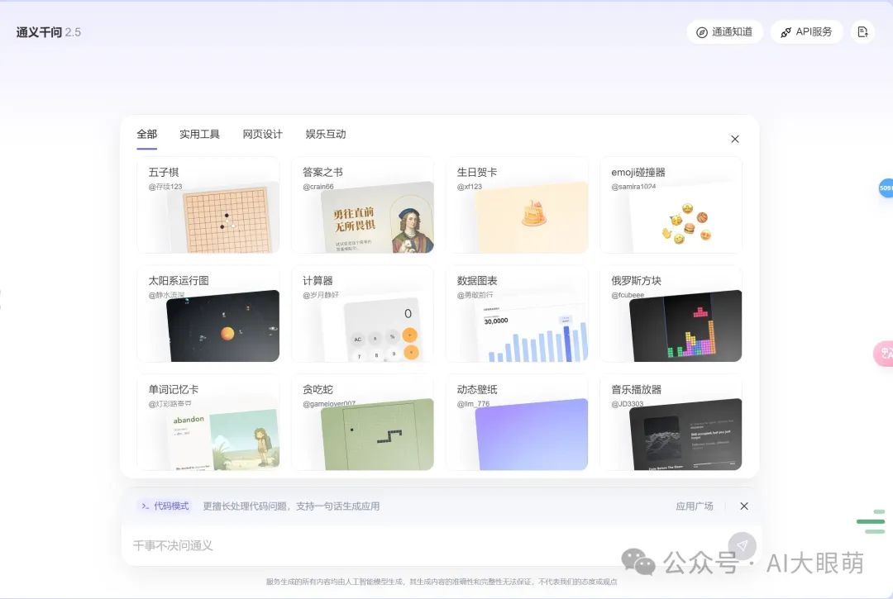Open the 俄罗斯方块 app card
Screen dimensions: 893x599
[x=671, y=313]
